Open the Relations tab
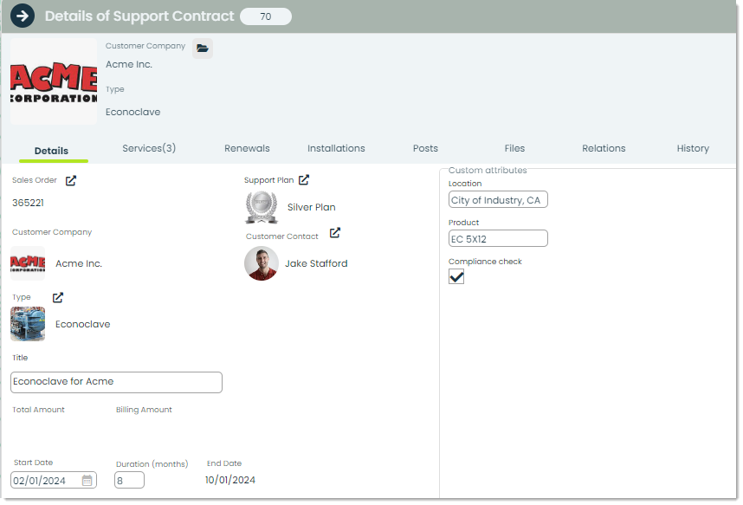Viewport: 743px width, 505px height. click(604, 148)
